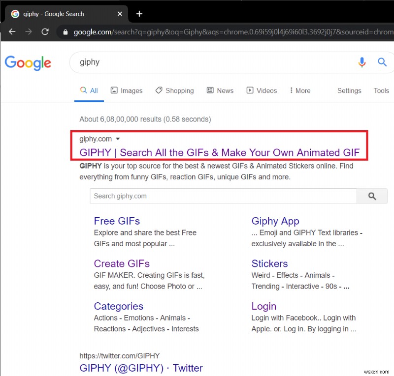The width and height of the screenshot is (394, 376).
Task: Open the Create GIFs sitelink
Action: (x=122, y=263)
